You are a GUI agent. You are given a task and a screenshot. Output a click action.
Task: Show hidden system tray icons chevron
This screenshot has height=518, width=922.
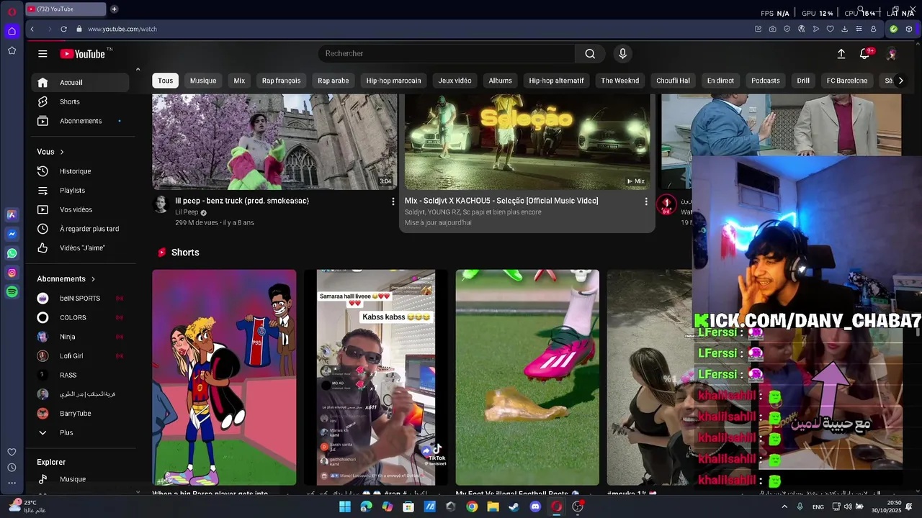click(784, 506)
